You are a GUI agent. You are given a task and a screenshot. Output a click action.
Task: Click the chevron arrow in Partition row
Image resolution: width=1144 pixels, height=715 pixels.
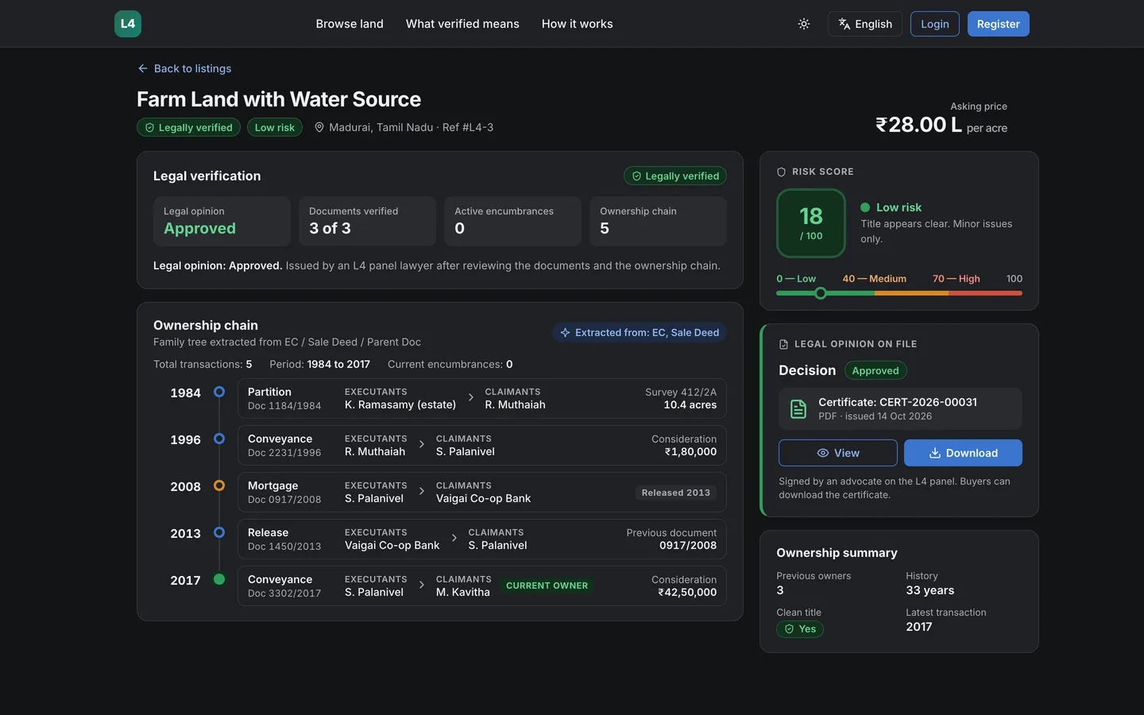click(470, 397)
